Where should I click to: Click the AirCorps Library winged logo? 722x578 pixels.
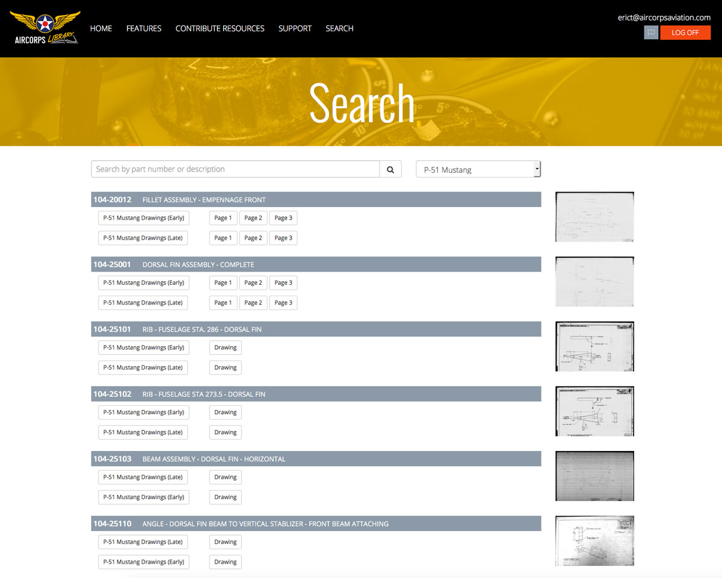[x=45, y=26]
